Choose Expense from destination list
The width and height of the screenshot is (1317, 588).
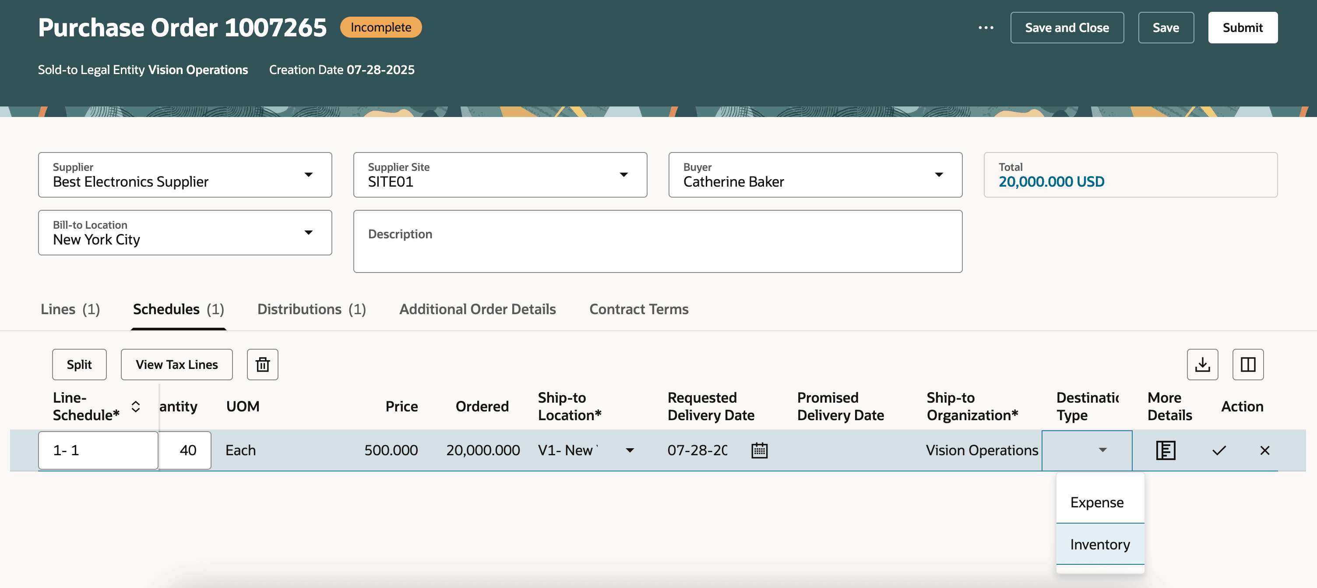click(x=1097, y=503)
